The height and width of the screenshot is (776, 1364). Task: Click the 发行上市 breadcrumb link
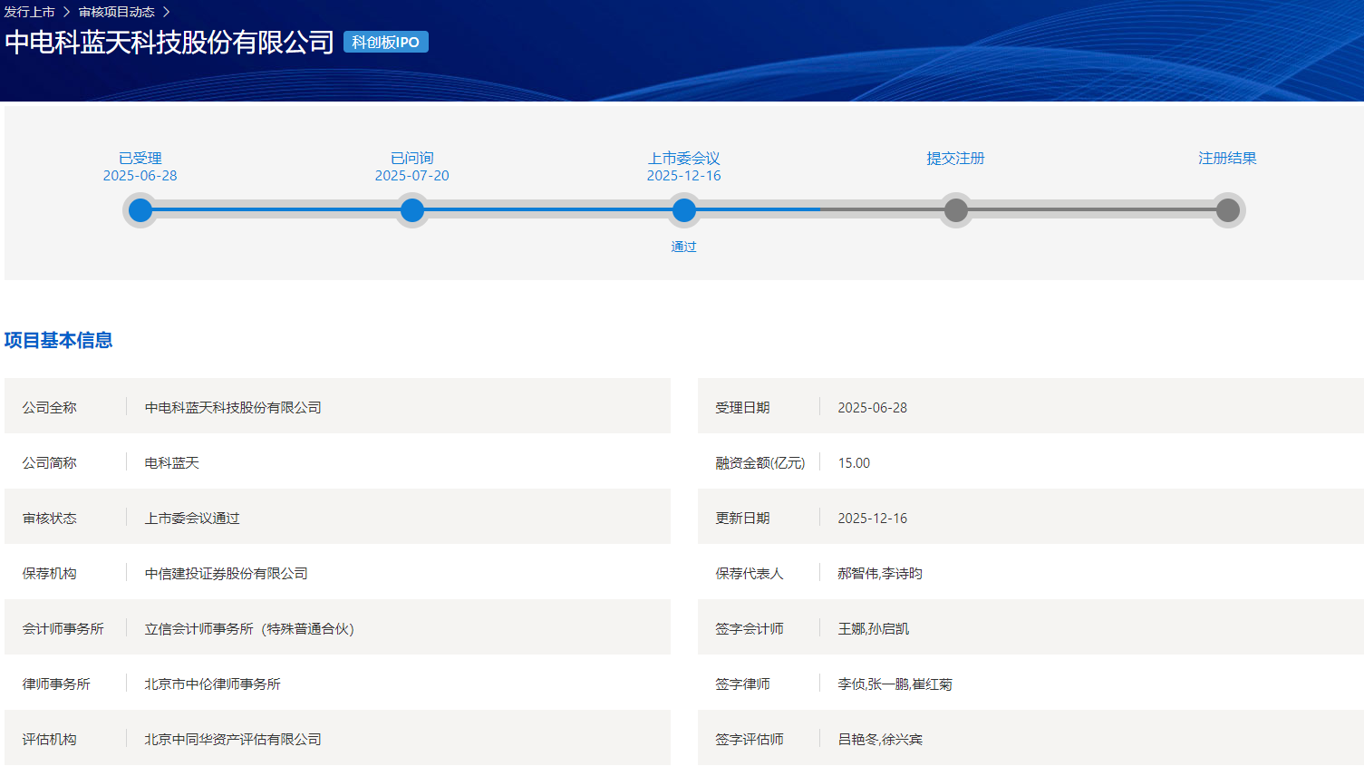click(x=29, y=12)
